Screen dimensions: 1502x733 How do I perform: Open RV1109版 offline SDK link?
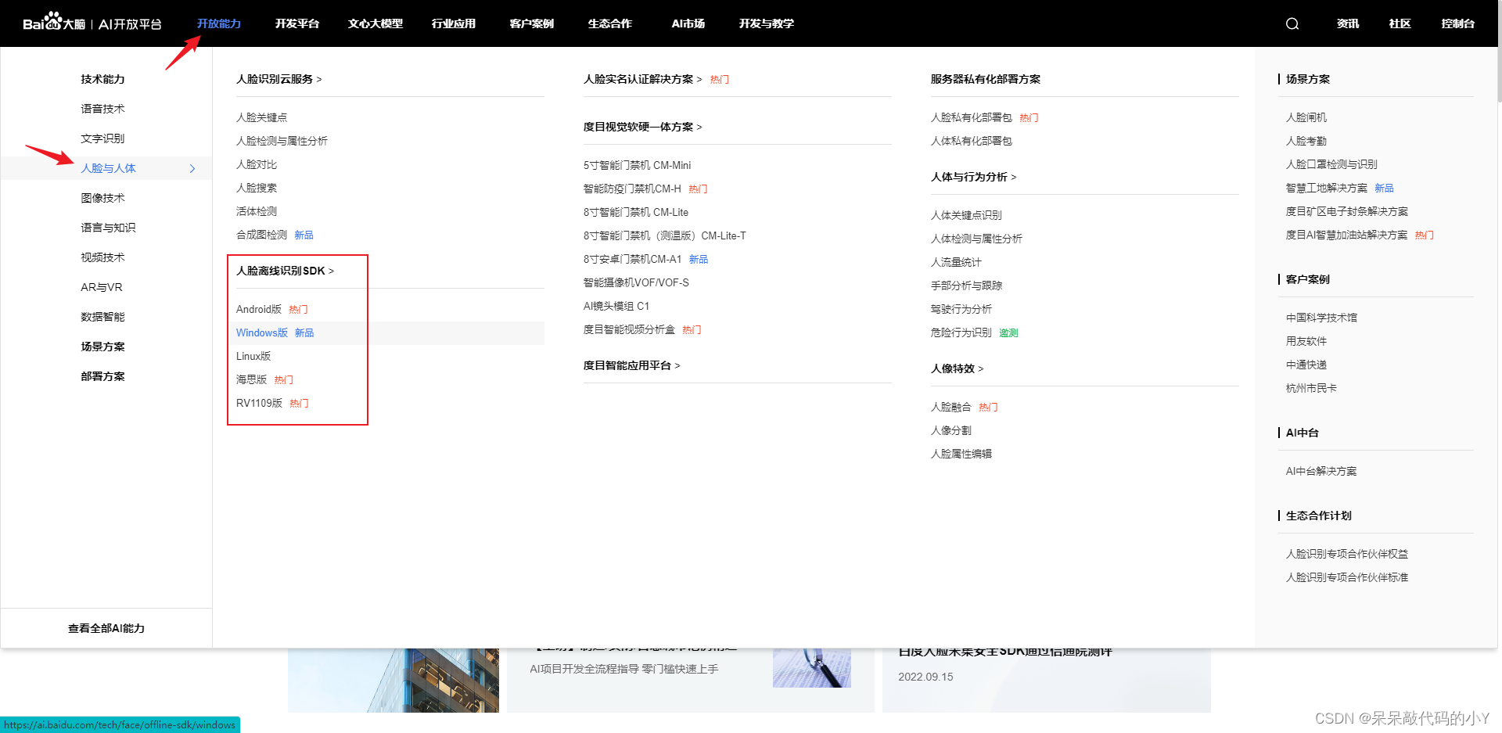point(259,403)
